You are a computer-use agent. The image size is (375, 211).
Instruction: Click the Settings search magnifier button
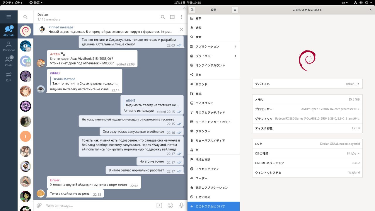click(x=192, y=10)
